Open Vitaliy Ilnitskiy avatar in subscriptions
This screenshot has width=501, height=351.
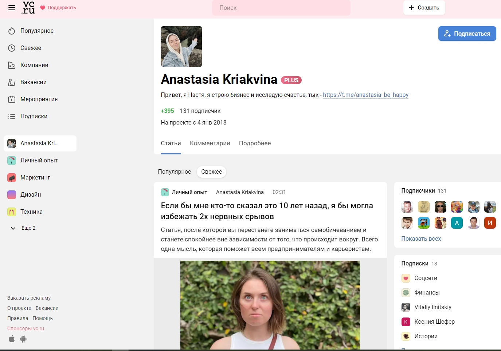[x=406, y=307]
